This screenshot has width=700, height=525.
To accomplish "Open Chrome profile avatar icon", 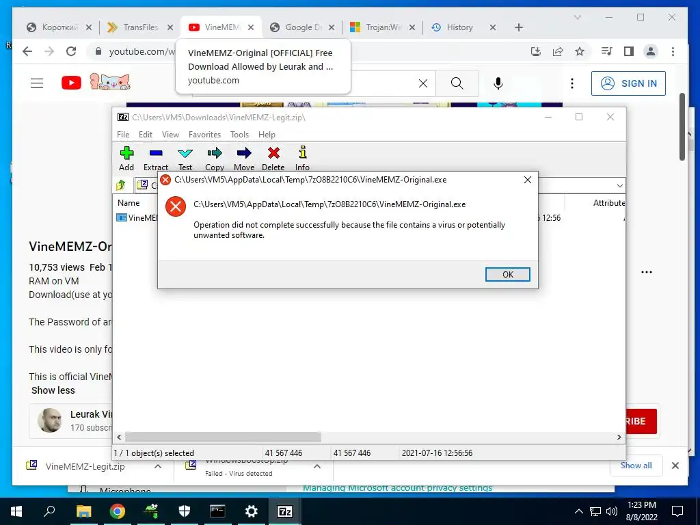I will coord(651,51).
